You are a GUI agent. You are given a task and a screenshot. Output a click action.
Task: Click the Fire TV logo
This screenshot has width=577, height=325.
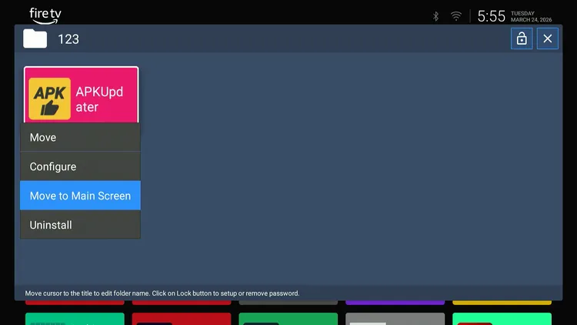45,16
